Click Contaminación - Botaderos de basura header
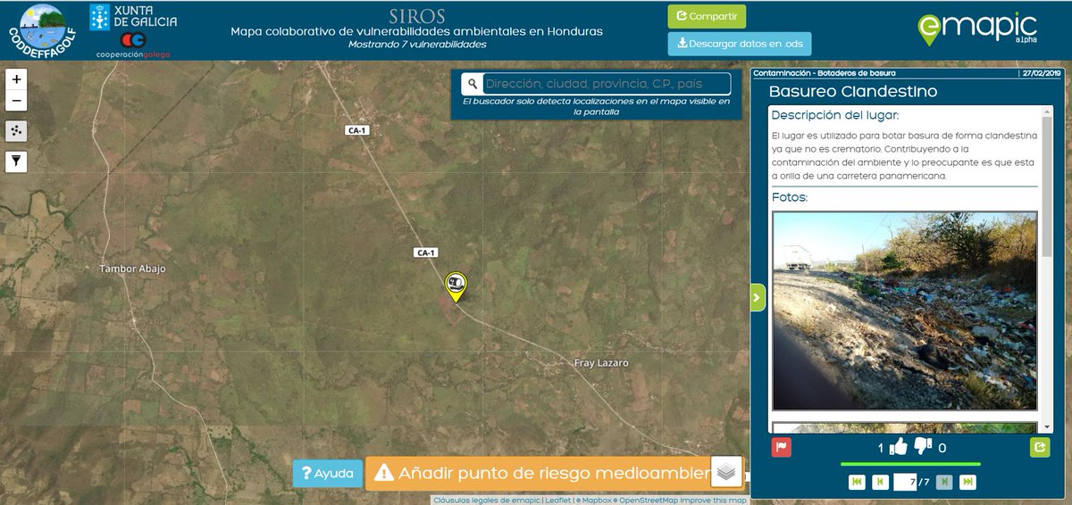The image size is (1072, 505). (824, 73)
